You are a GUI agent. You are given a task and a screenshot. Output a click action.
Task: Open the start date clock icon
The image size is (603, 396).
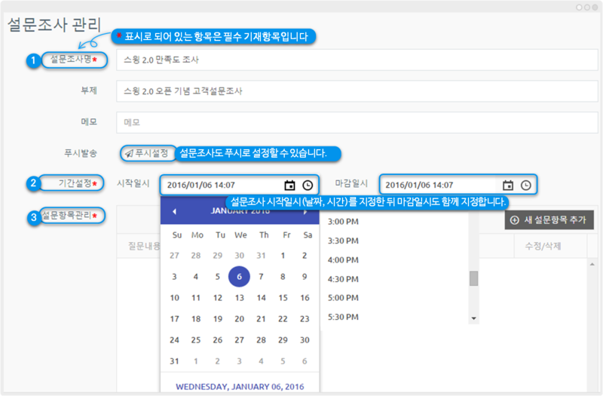click(308, 186)
